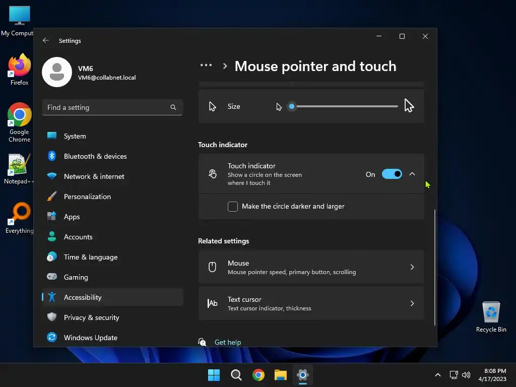Click the Accounts person icon
This screenshot has width=516, height=387.
(52, 236)
